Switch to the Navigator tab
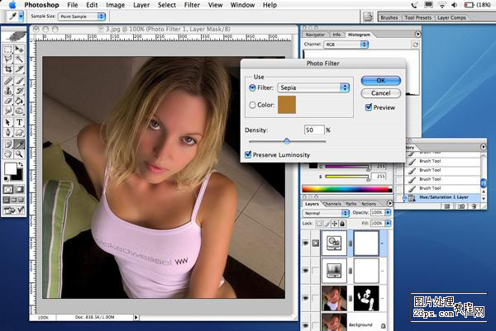The image size is (496, 331). coord(315,35)
